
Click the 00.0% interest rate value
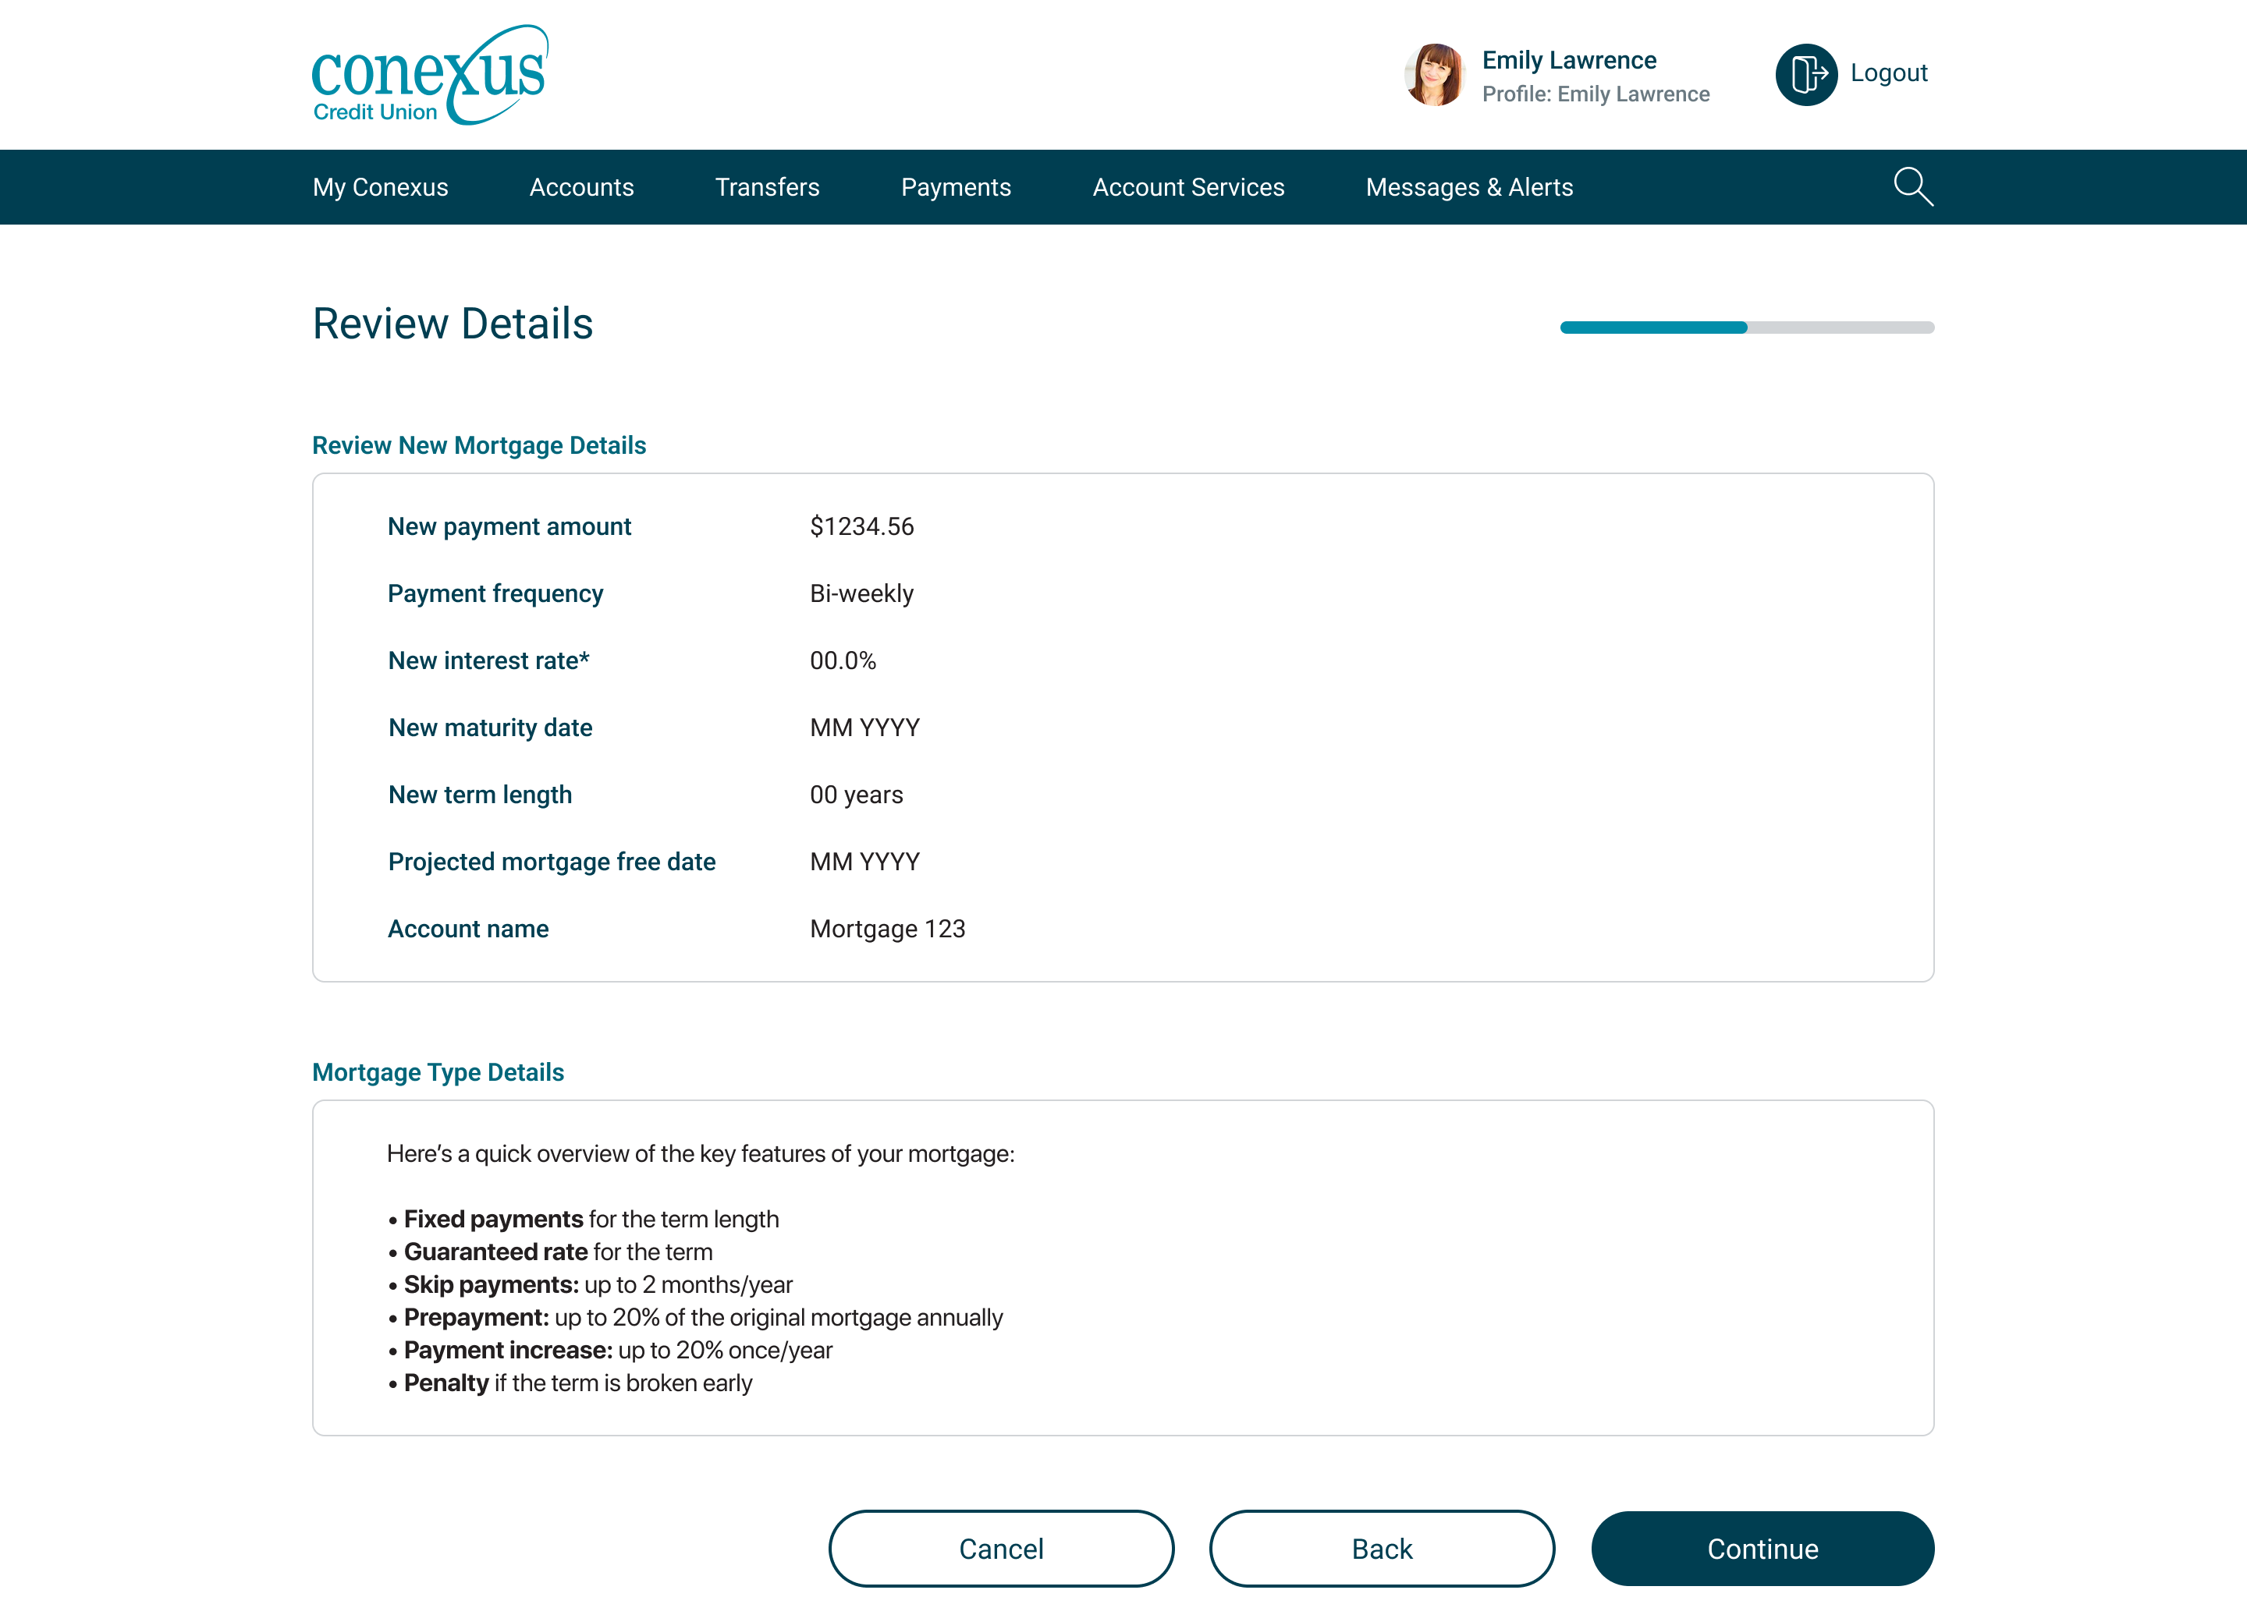click(842, 660)
